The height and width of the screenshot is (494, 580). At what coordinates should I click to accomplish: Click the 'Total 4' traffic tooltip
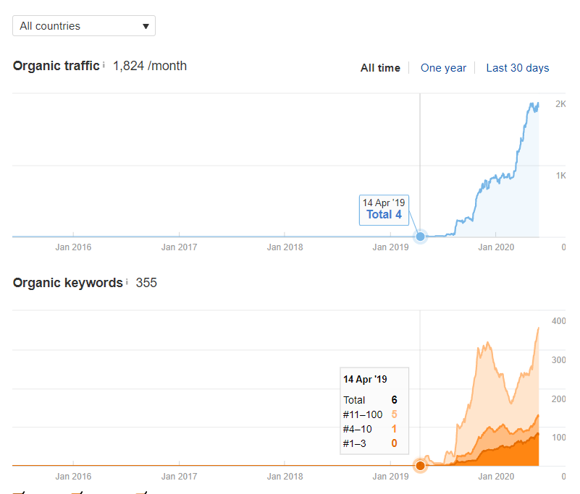click(x=384, y=209)
